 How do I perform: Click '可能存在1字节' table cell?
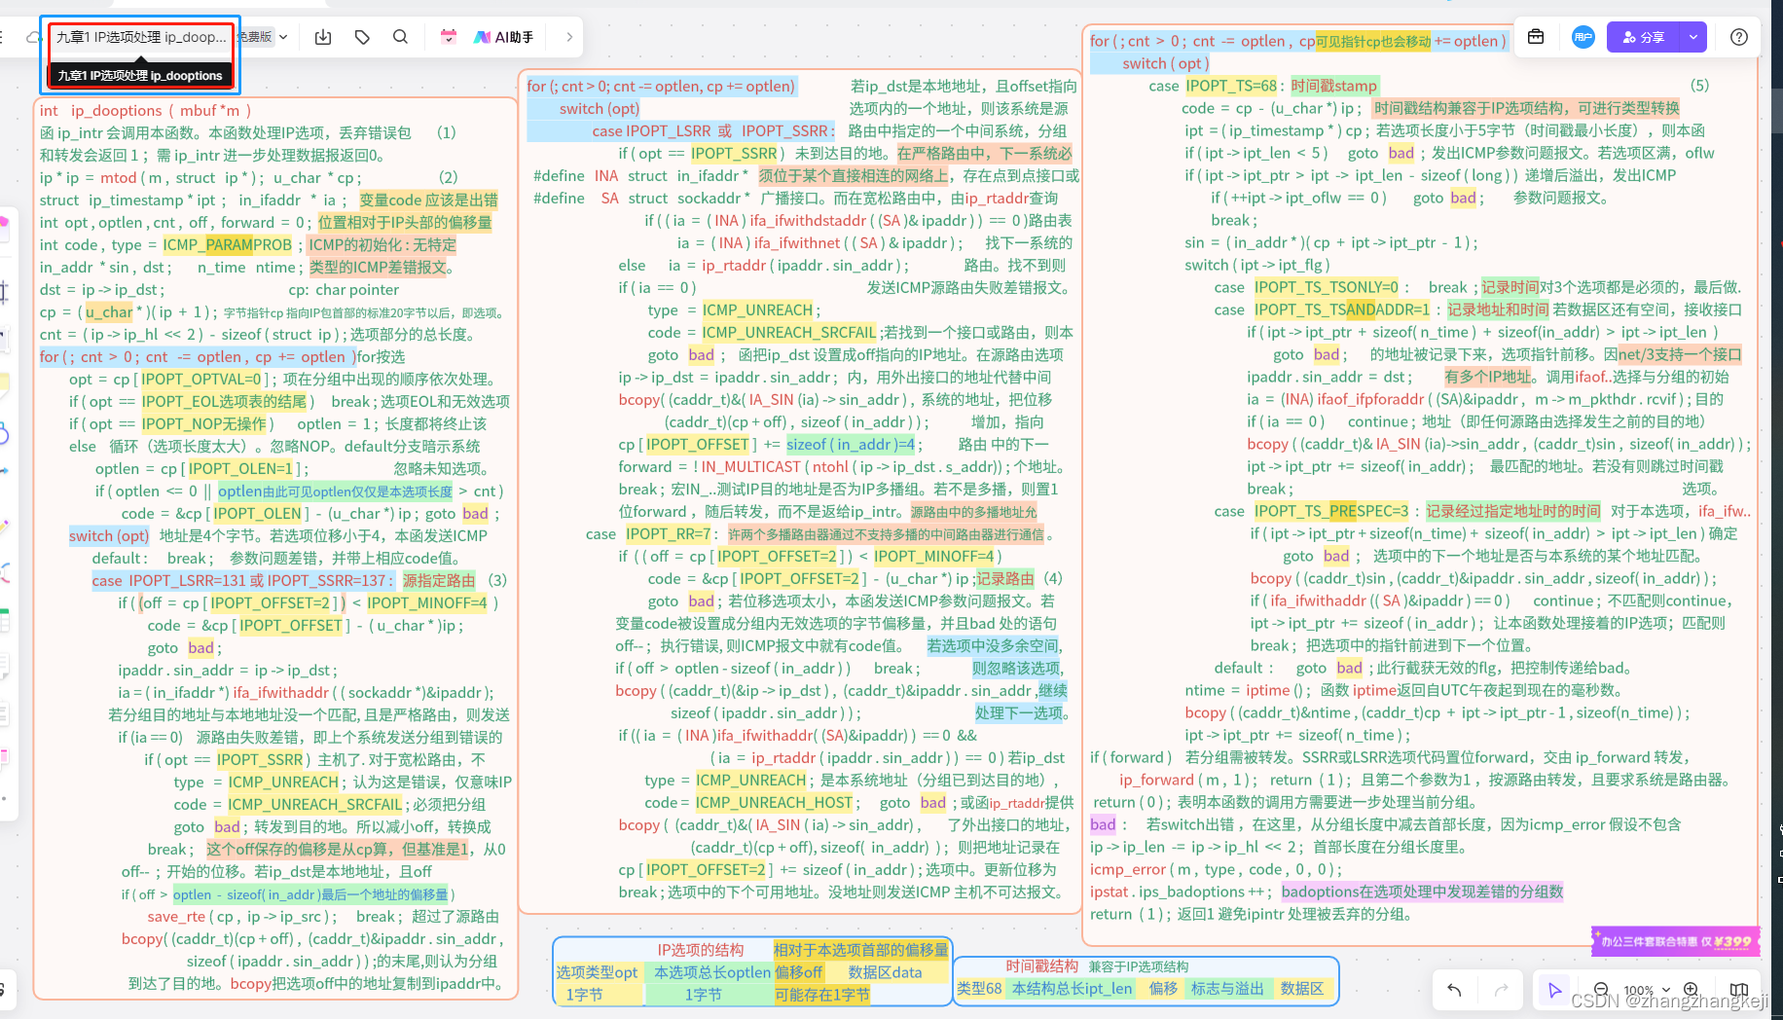822,995
